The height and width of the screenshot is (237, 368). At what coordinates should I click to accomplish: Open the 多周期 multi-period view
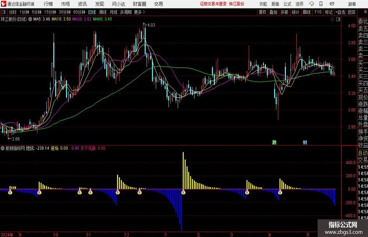126,12
